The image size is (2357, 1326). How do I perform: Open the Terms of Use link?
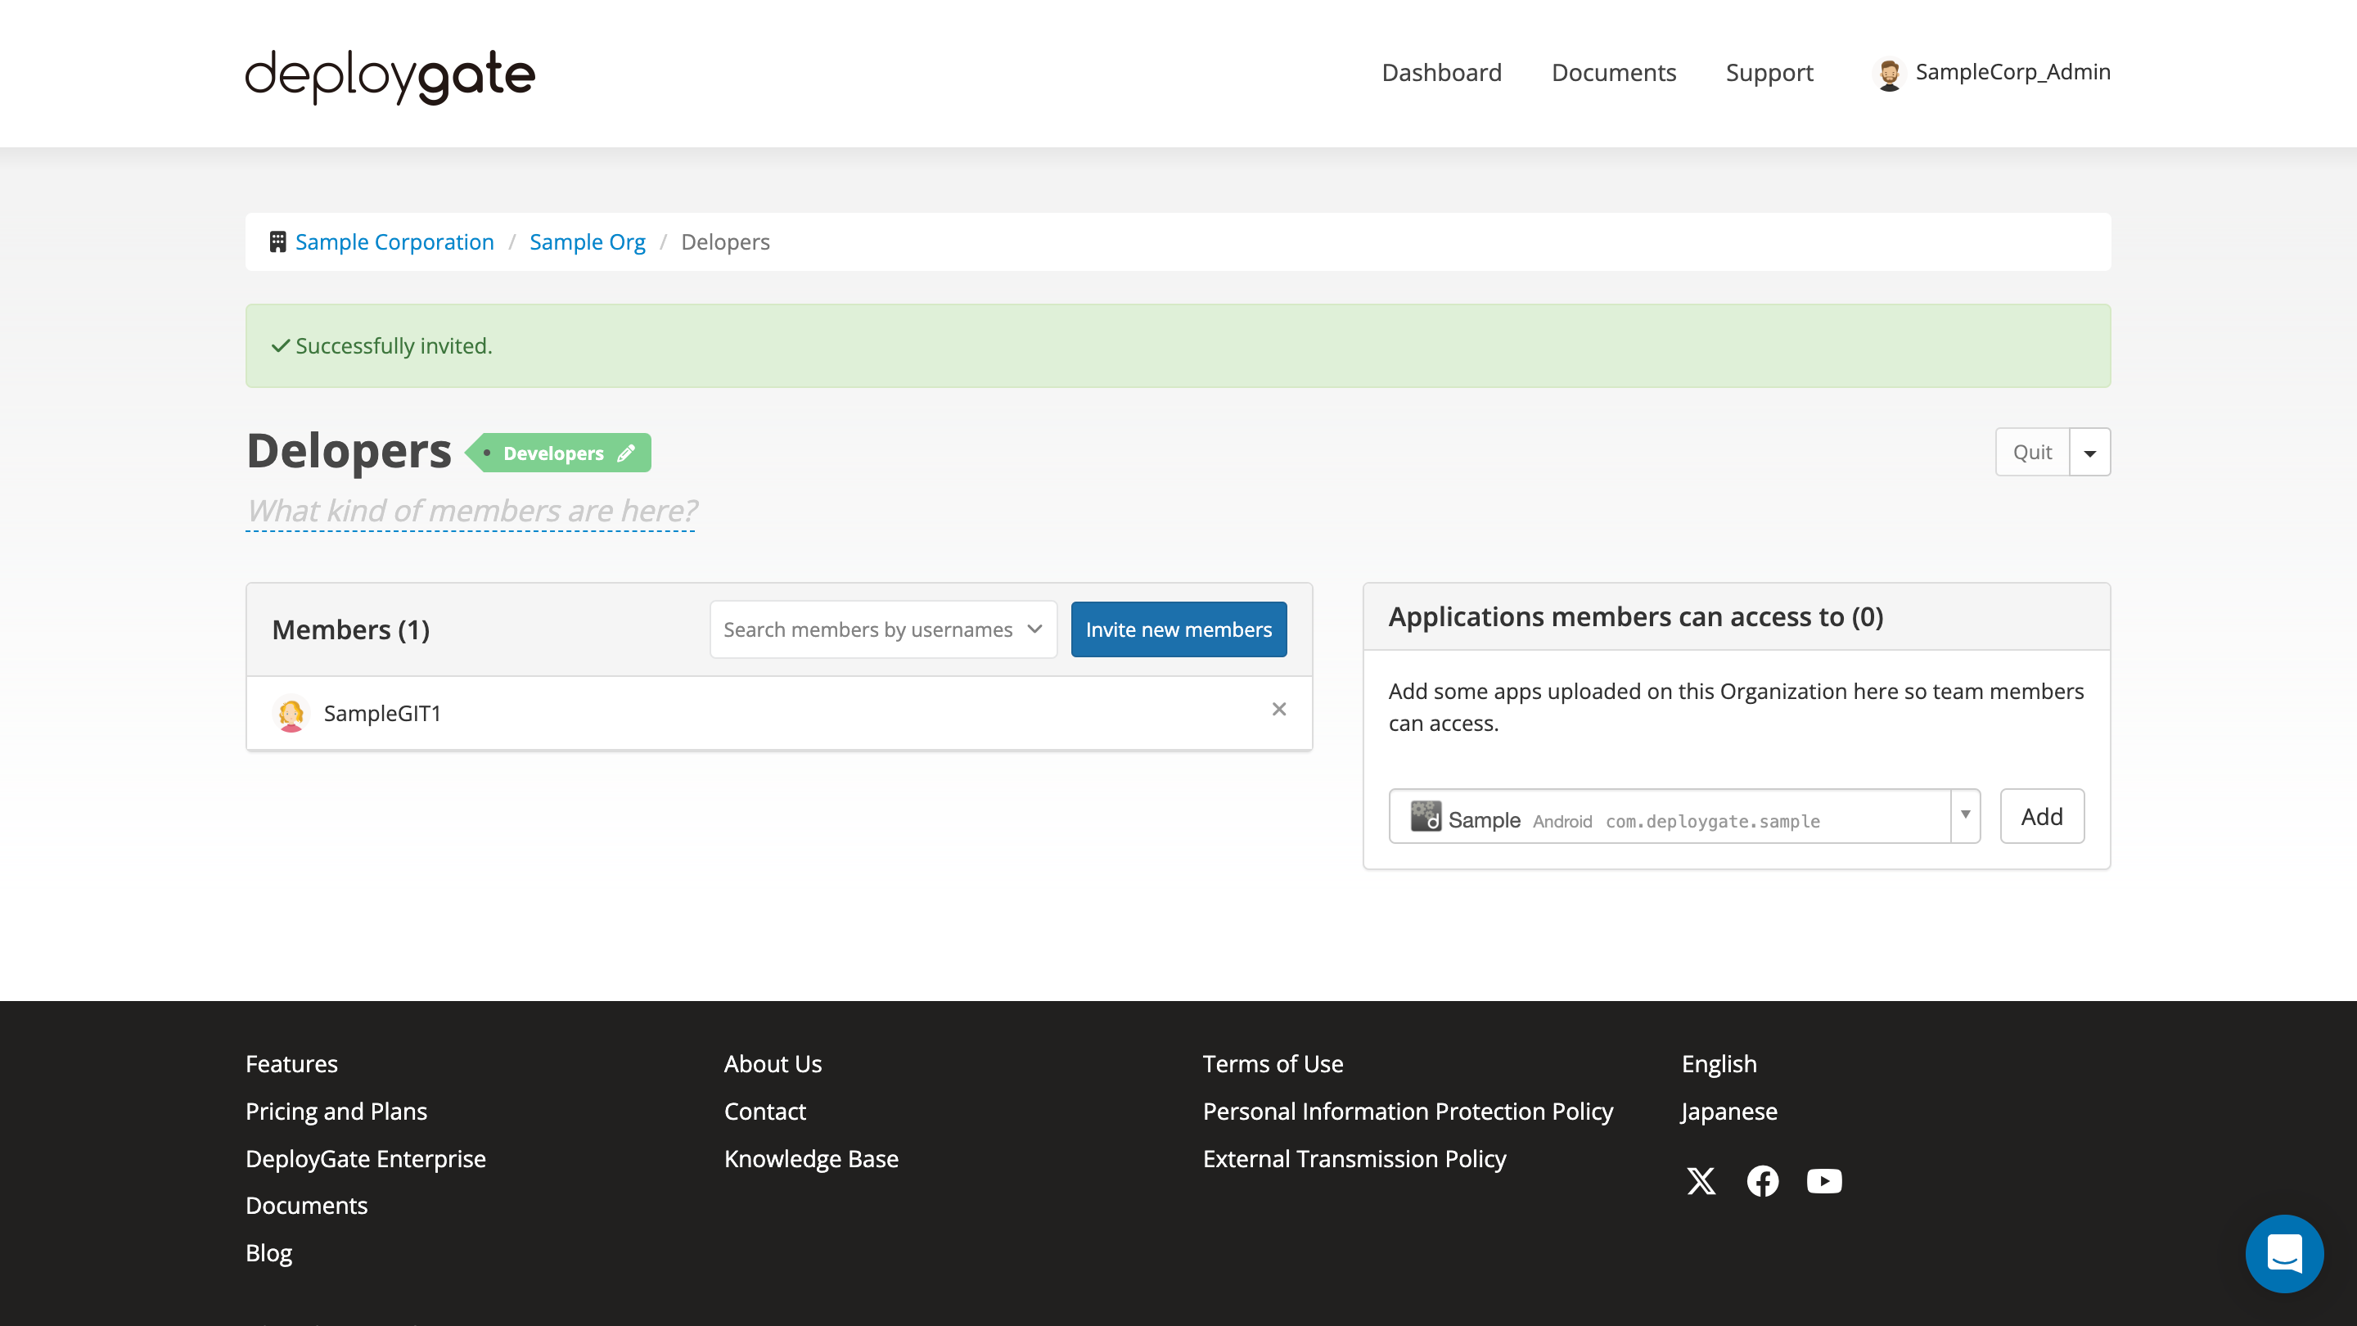click(x=1273, y=1064)
